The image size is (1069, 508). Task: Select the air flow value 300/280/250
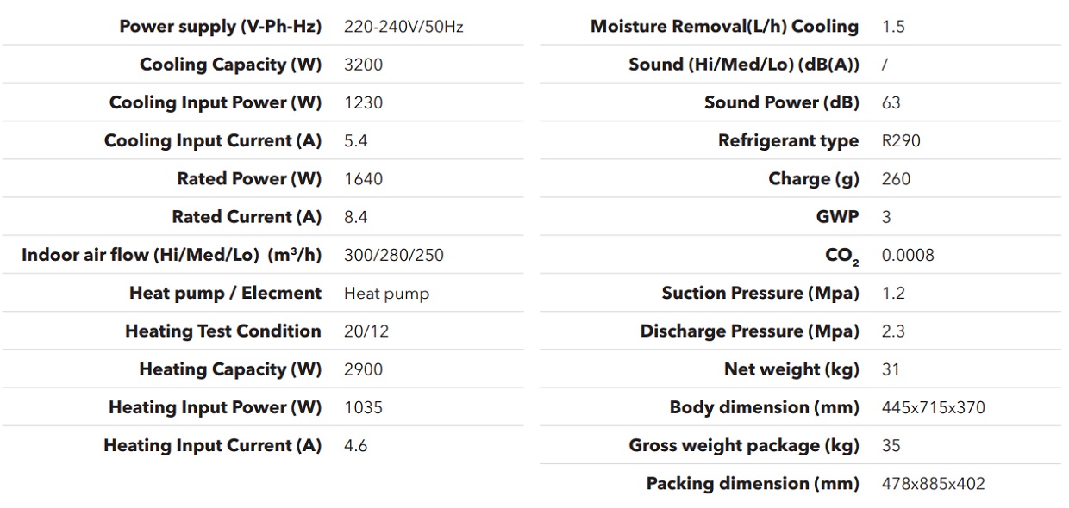[x=394, y=255]
